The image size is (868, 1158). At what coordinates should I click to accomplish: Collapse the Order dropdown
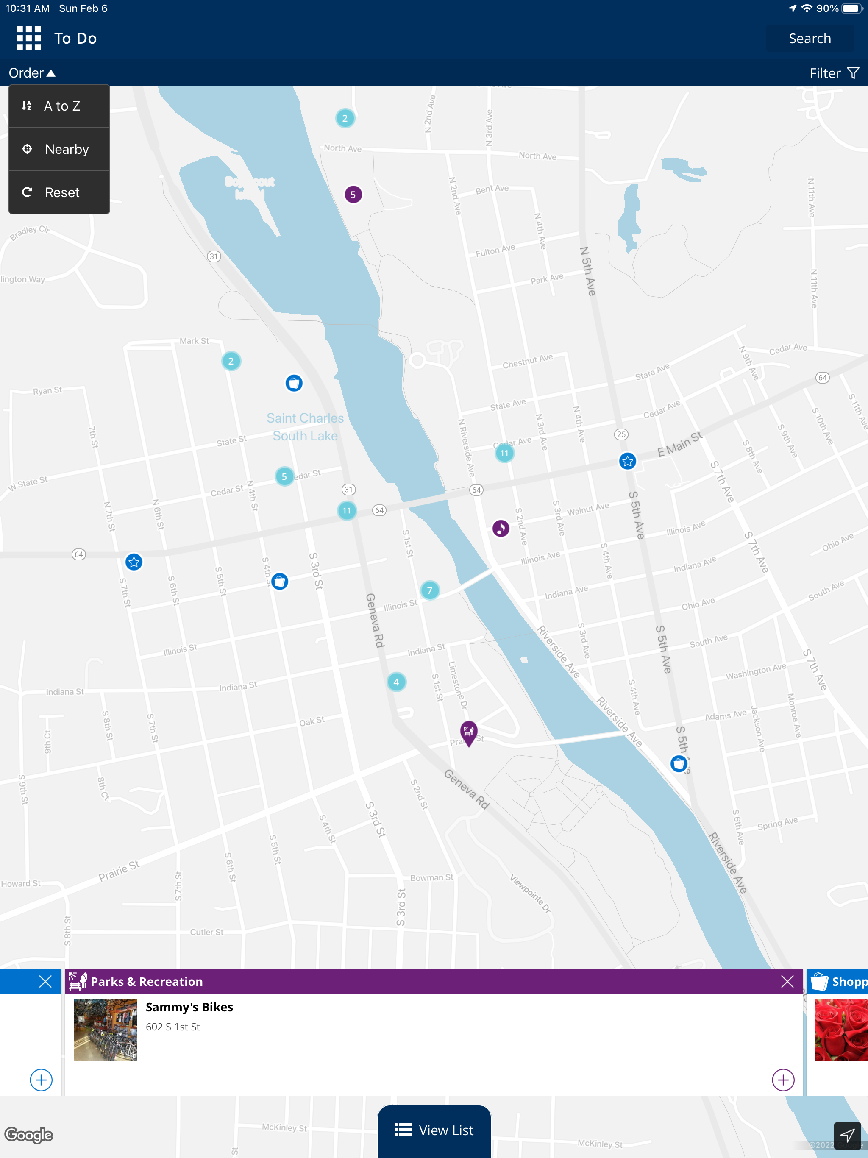pos(32,73)
